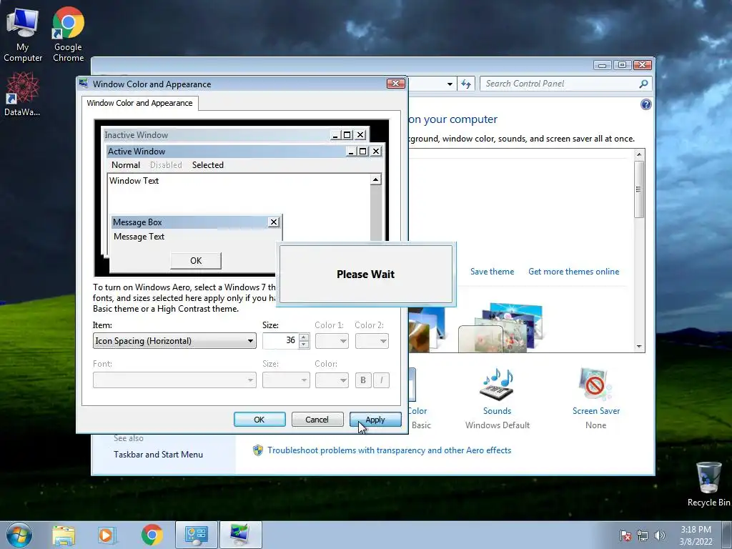Toggle the Bold font button

pyautogui.click(x=363, y=380)
